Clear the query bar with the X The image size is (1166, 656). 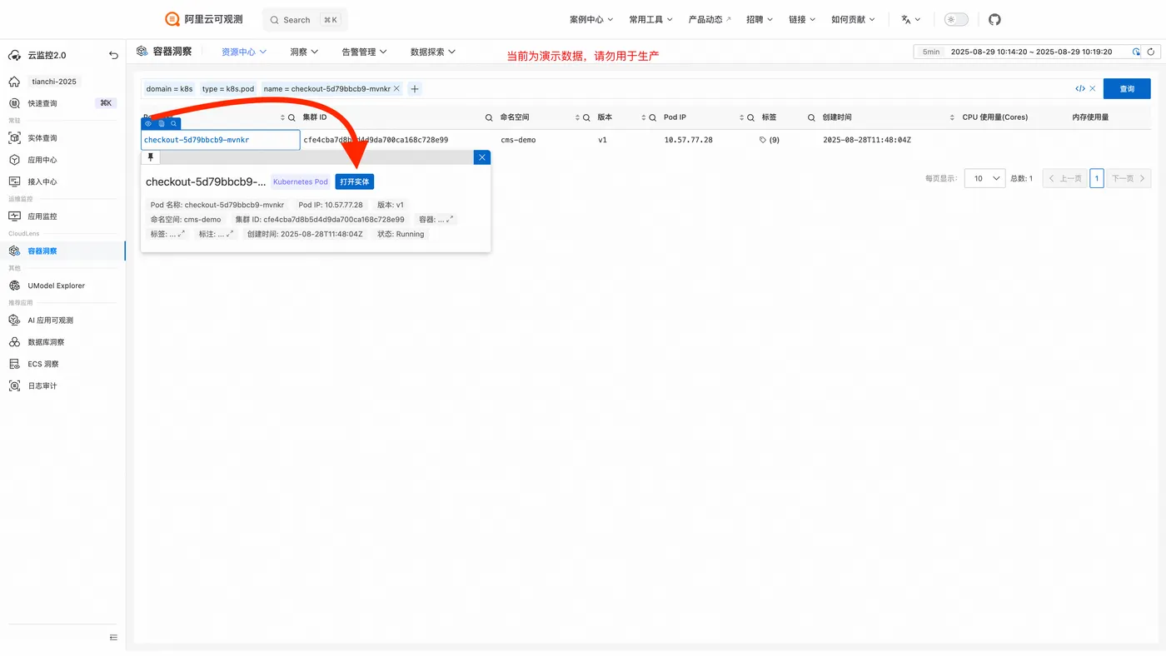(1093, 89)
